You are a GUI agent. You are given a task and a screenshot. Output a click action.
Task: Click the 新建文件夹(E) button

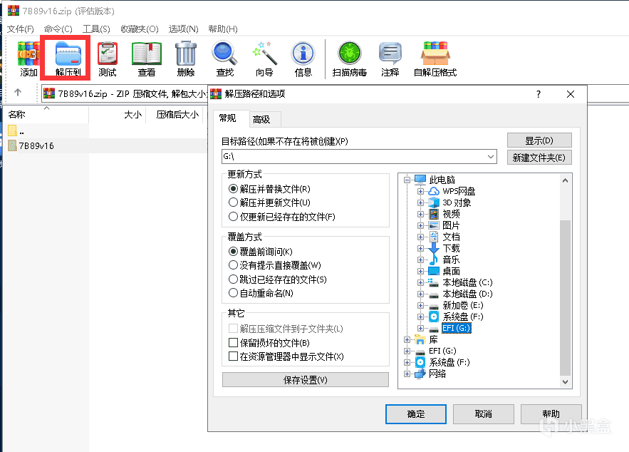[x=539, y=158]
